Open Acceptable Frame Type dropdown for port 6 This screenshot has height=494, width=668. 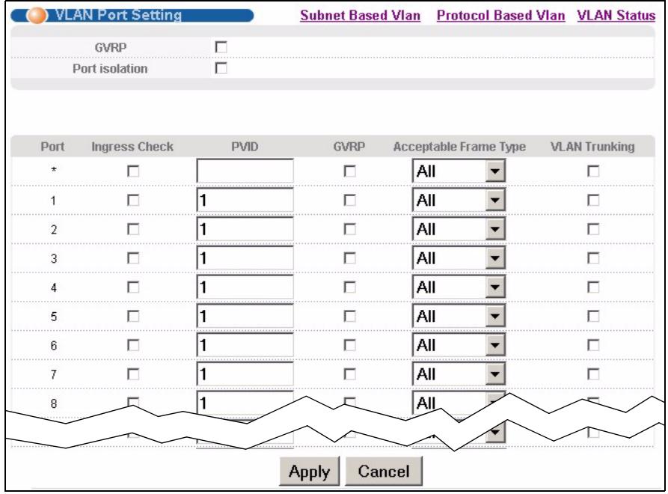[459, 345]
